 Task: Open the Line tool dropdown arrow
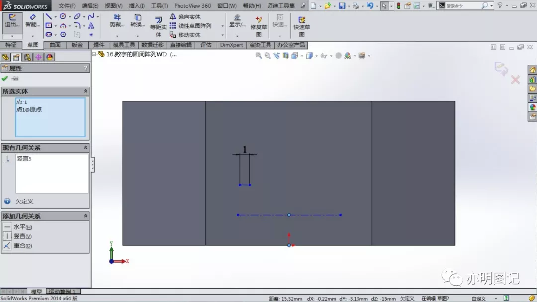pos(56,17)
